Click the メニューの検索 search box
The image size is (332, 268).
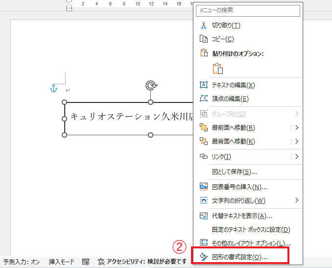click(248, 10)
